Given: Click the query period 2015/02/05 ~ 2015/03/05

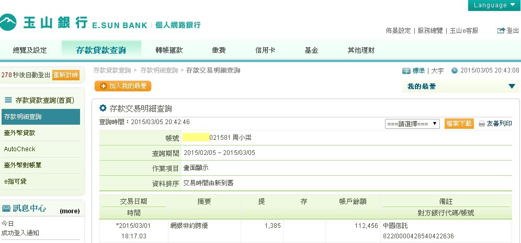Looking at the screenshot, I should [x=219, y=153].
